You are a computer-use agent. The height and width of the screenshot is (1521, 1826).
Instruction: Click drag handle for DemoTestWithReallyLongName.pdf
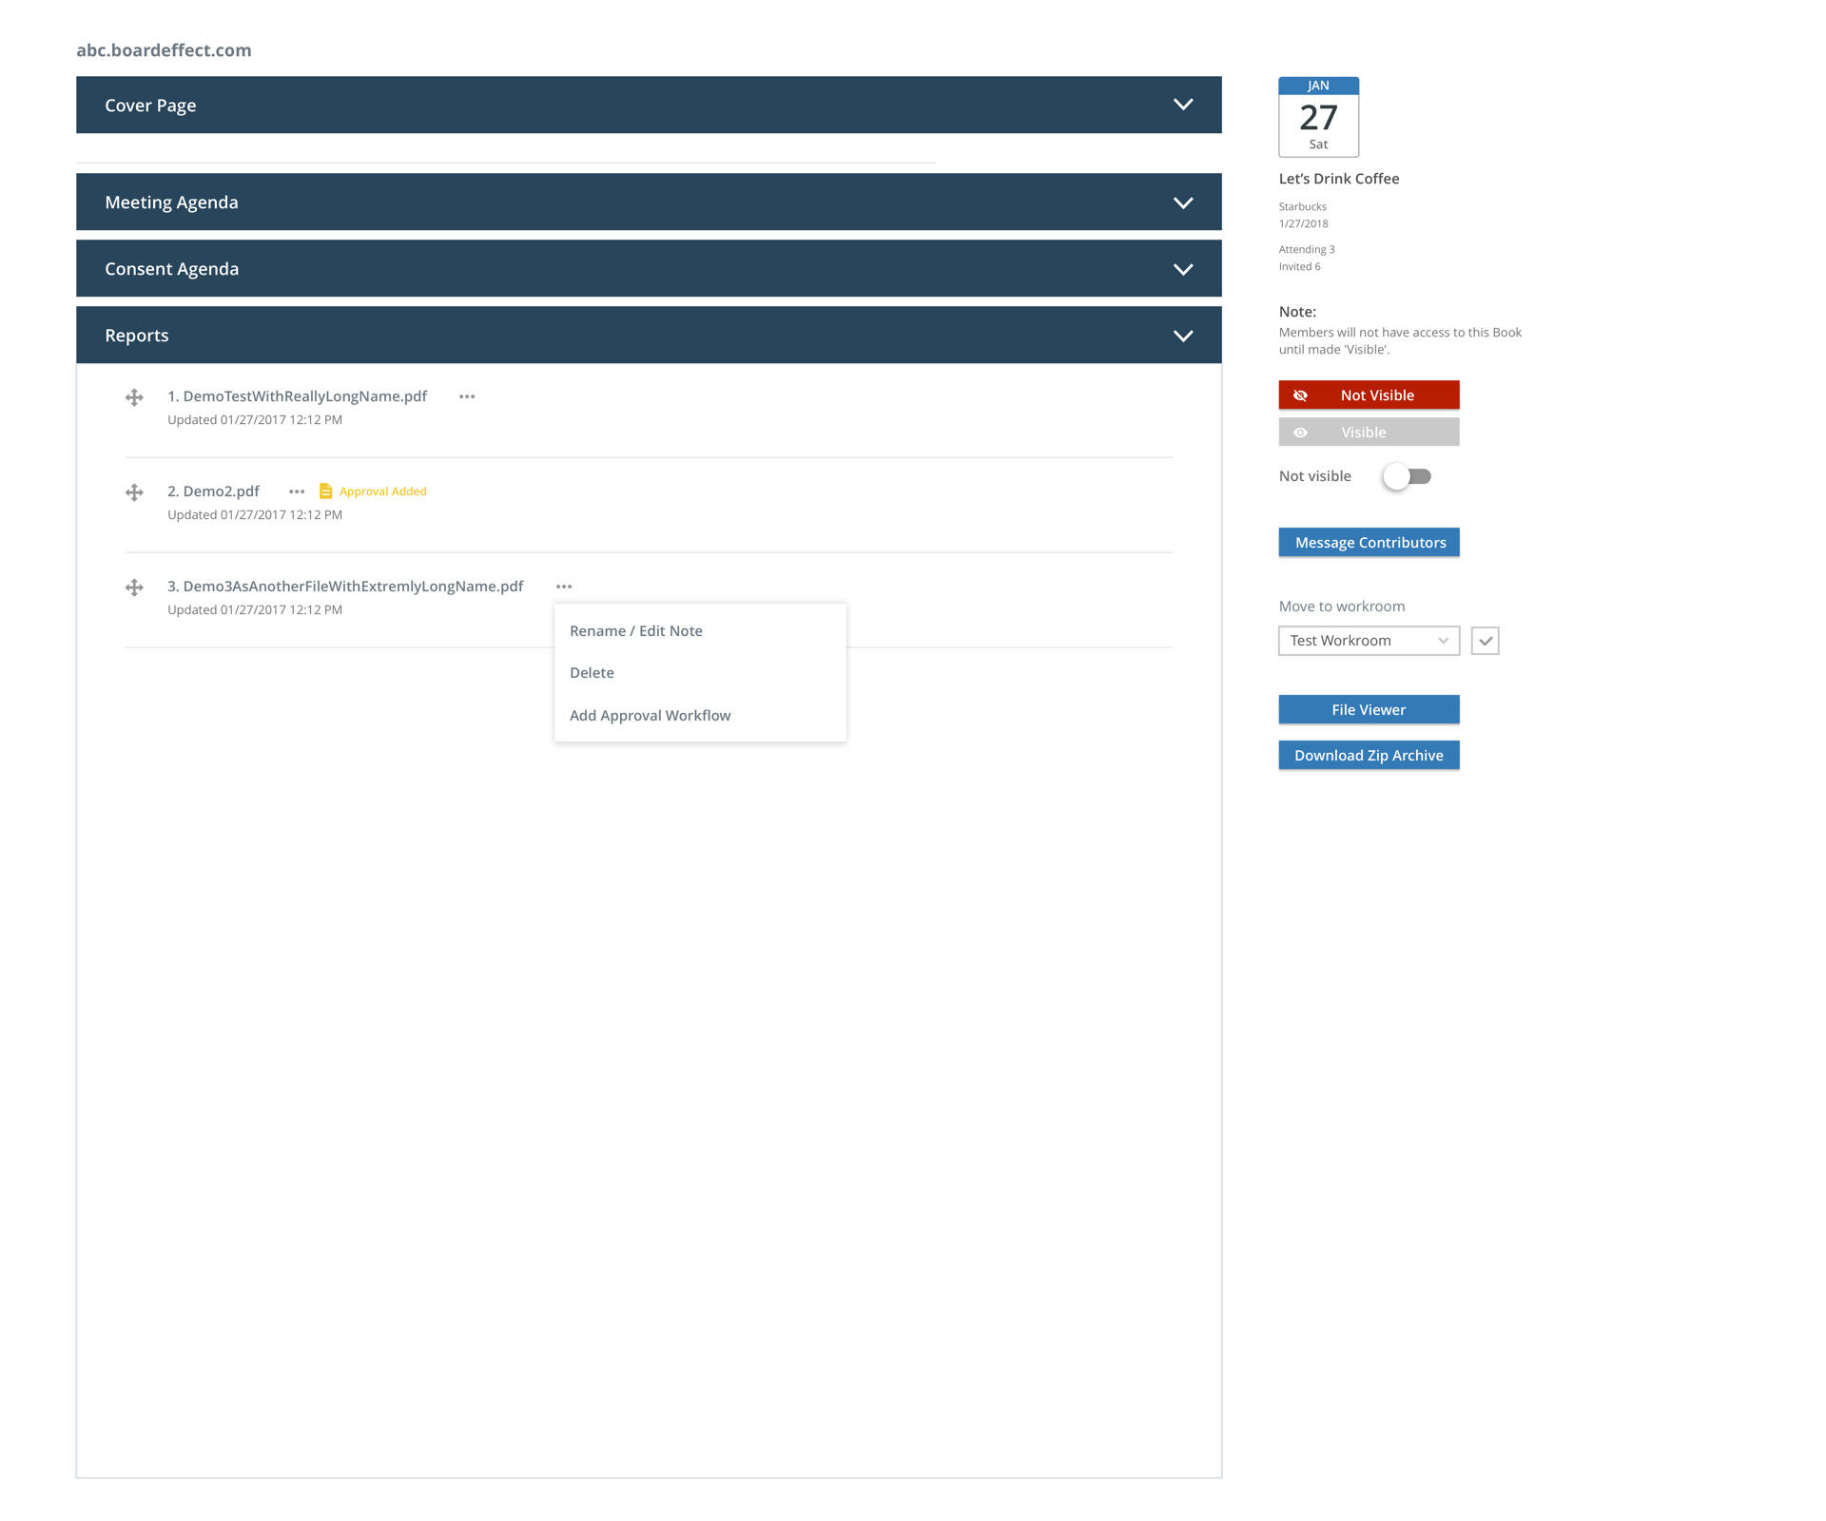point(134,397)
